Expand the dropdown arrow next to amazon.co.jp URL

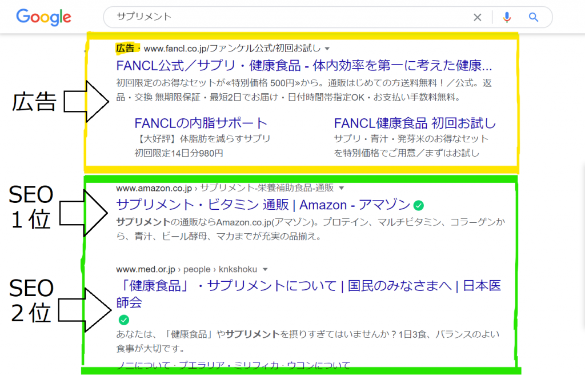click(x=342, y=188)
